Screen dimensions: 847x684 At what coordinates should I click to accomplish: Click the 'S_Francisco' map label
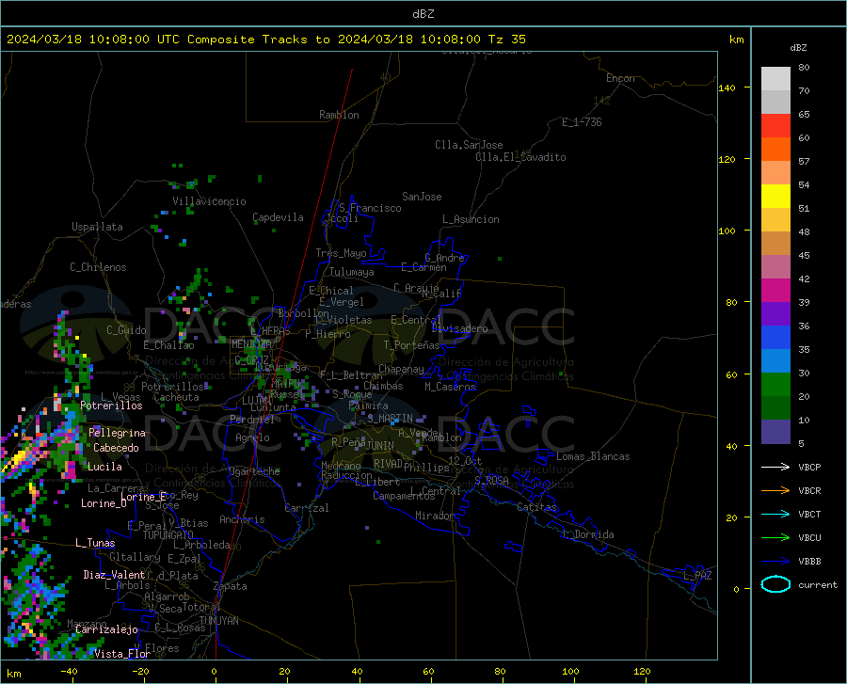tap(370, 208)
